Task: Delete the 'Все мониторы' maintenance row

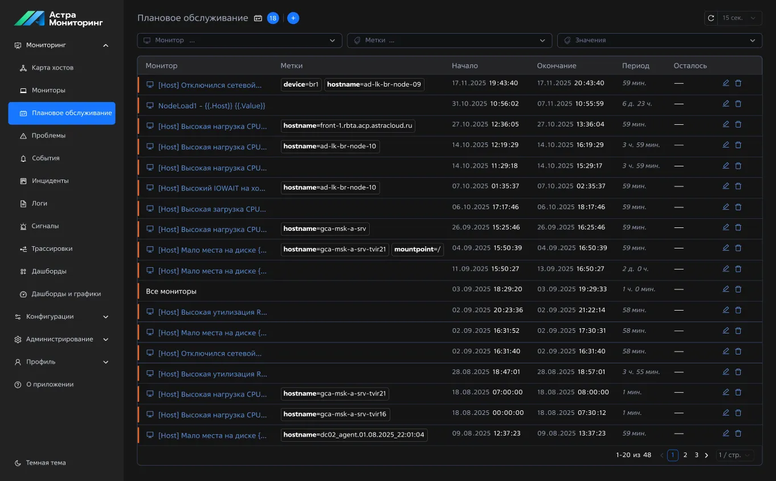Action: click(x=738, y=290)
